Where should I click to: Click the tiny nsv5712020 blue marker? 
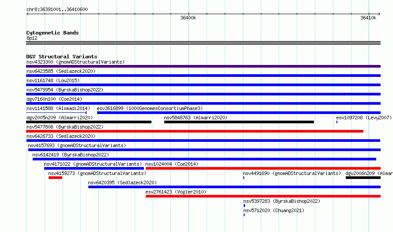point(244,215)
